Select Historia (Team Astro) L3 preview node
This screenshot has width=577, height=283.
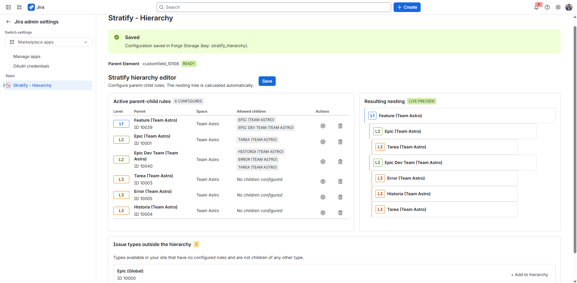444,194
